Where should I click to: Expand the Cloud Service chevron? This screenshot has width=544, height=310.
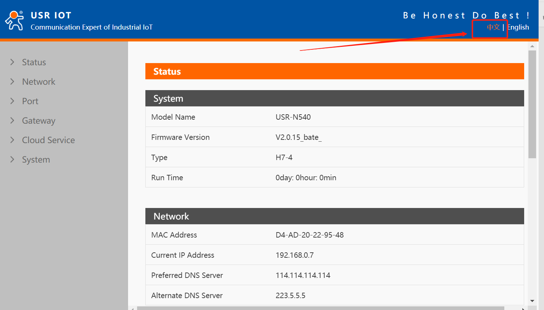[12, 140]
